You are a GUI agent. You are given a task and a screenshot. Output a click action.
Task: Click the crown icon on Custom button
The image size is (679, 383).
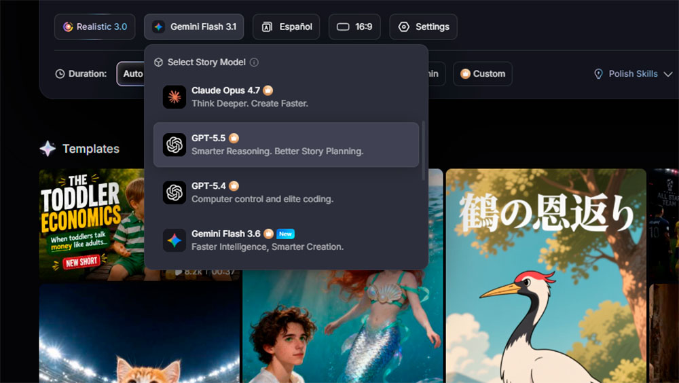pyautogui.click(x=466, y=73)
